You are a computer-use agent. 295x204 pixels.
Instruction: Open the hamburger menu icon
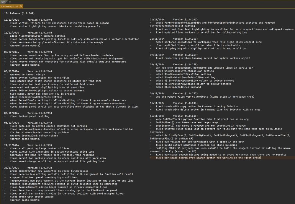pos(10,2)
